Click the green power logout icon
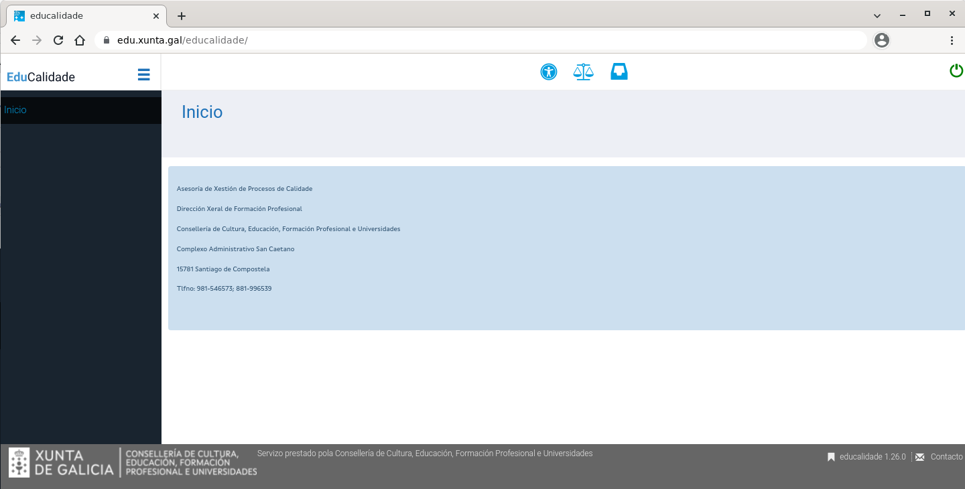Viewport: 965px width, 489px height. coord(956,70)
